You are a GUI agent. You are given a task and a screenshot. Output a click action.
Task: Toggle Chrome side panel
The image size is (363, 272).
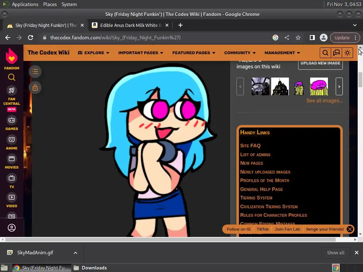click(312, 38)
